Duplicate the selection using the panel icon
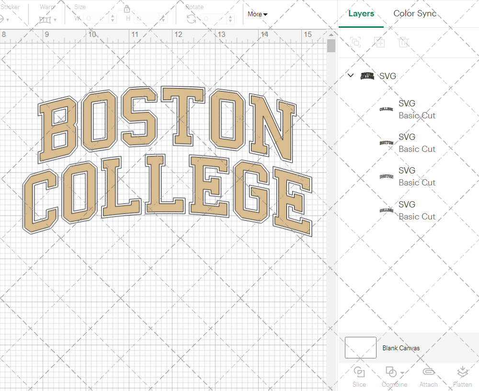 (x=379, y=42)
